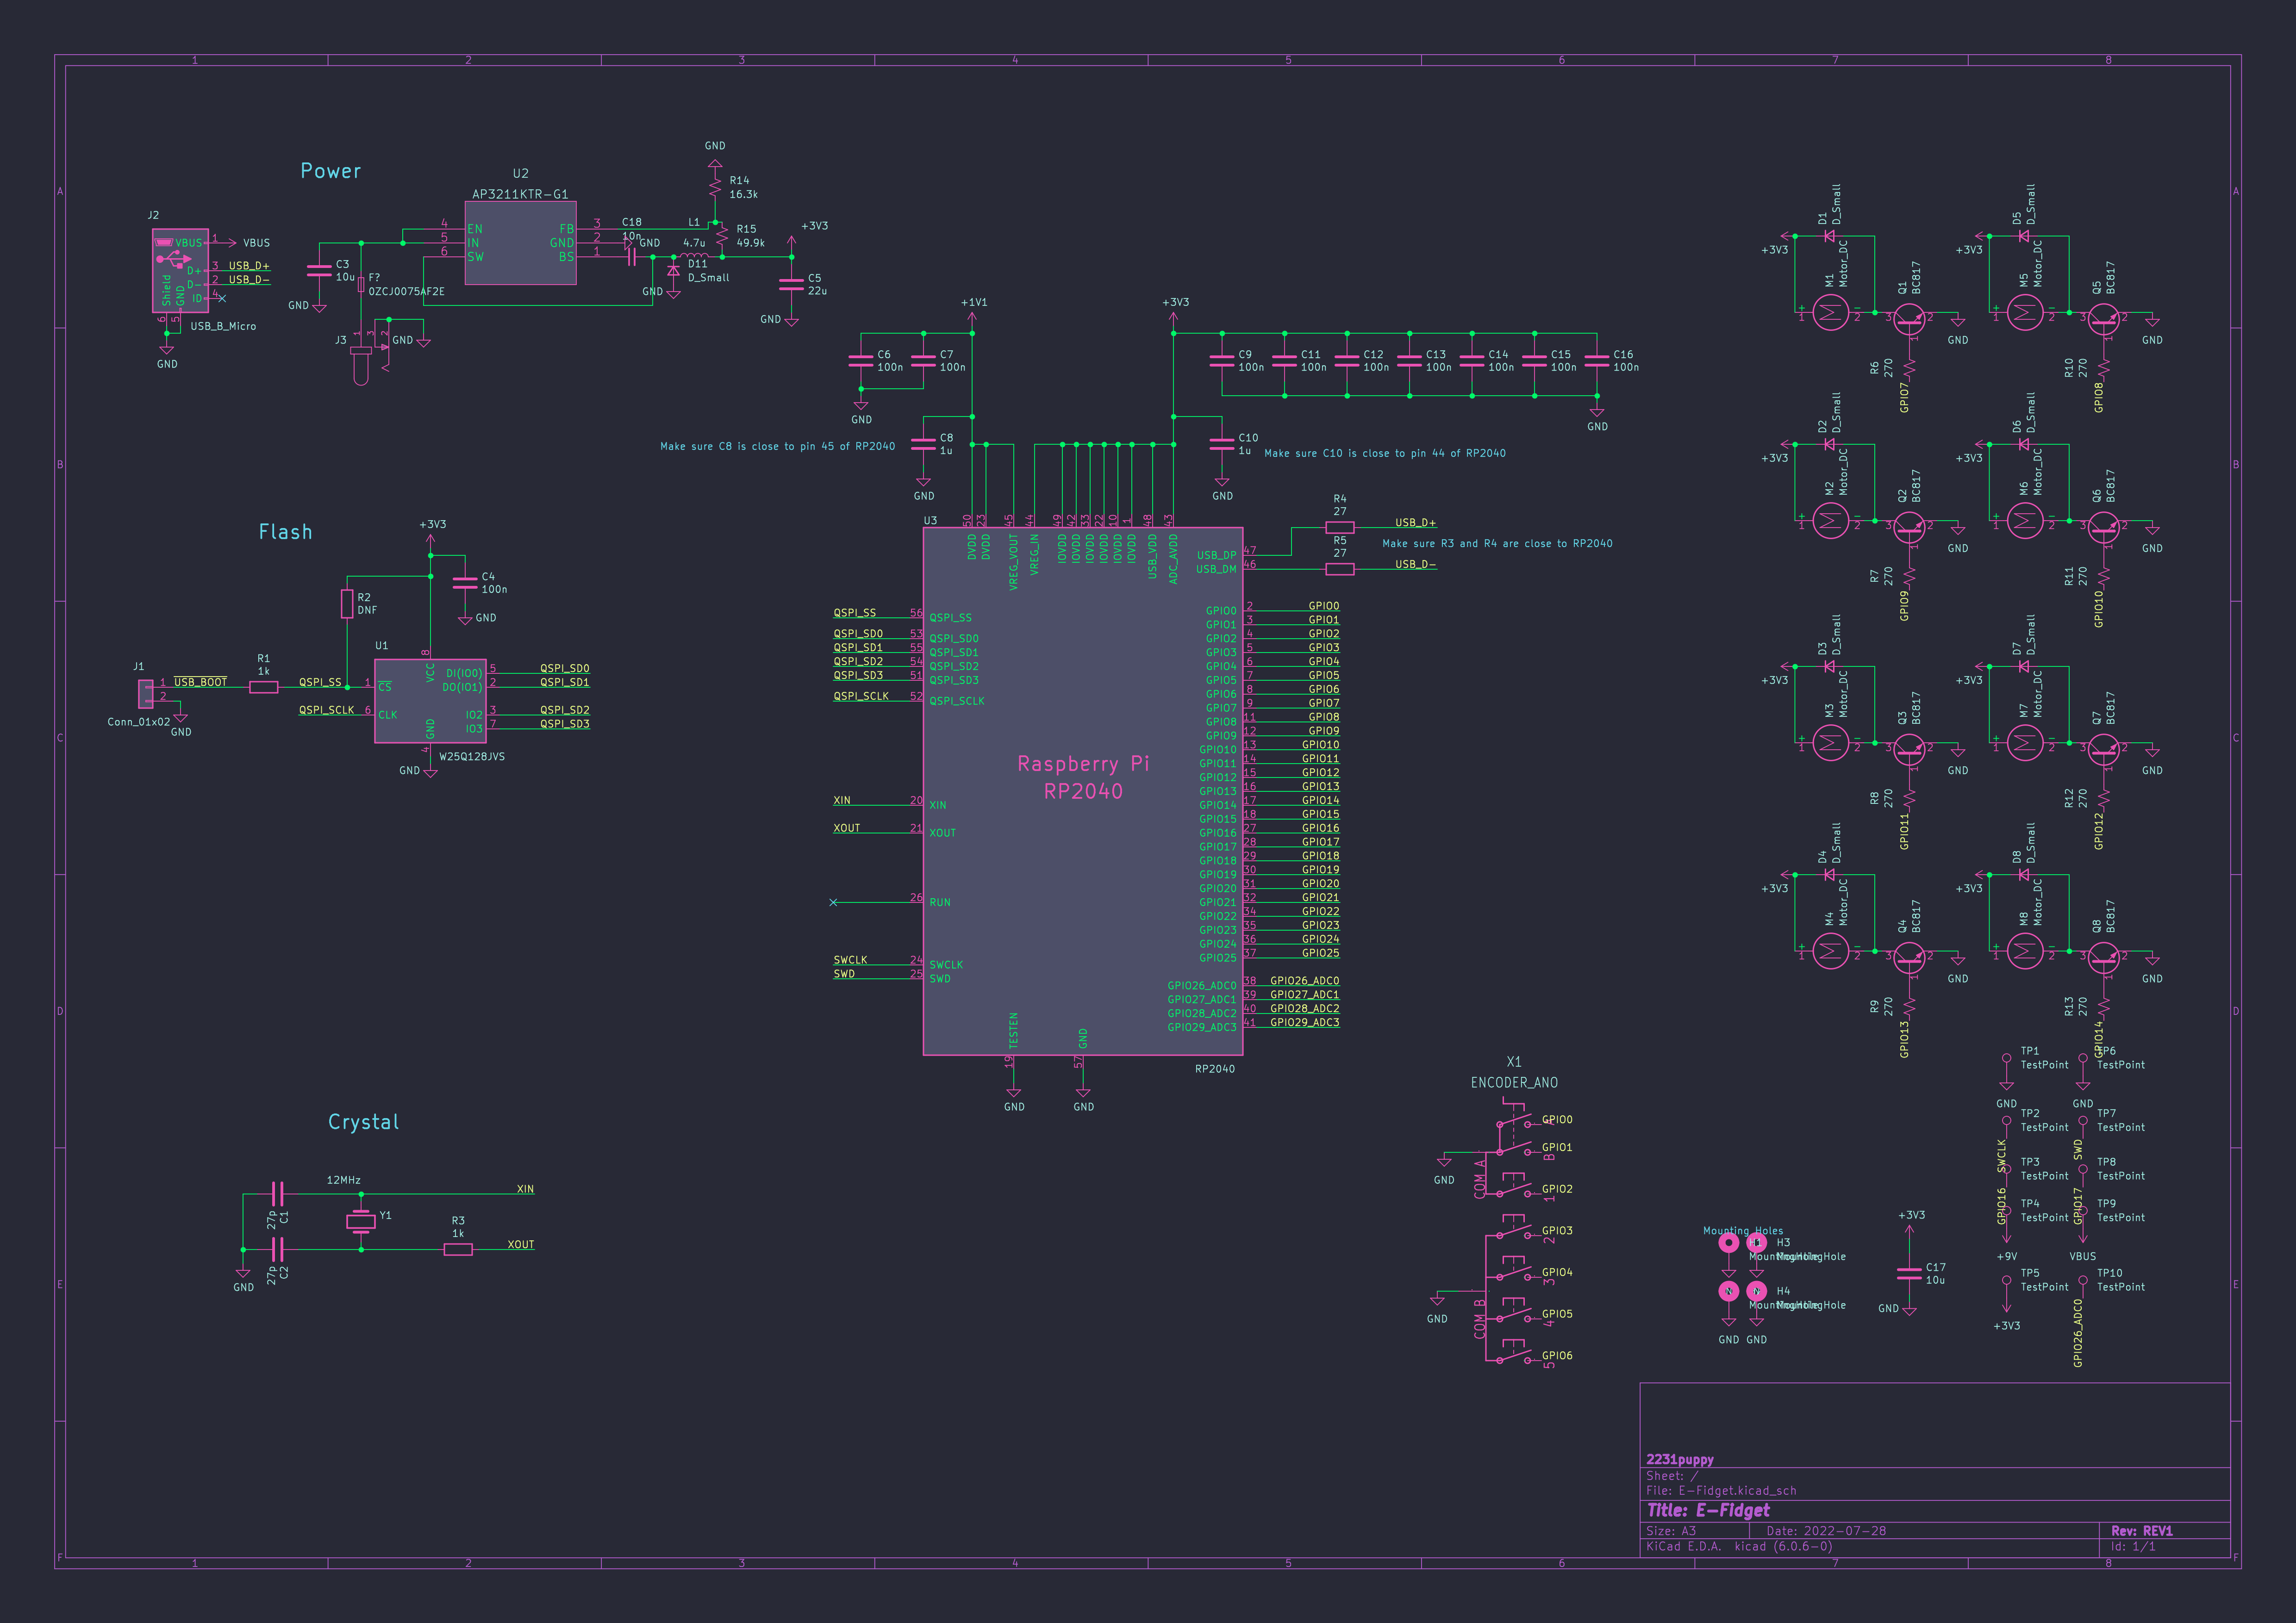Image resolution: width=2296 pixels, height=1623 pixels.
Task: Click the 'Rev: REV1' field
Action: tap(2142, 1531)
